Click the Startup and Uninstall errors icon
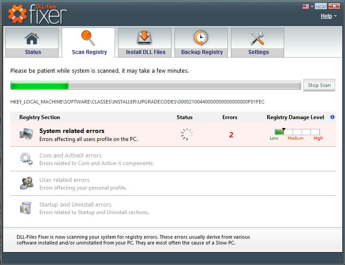Image resolution: width=345 pixels, height=265 pixels. [x=26, y=208]
